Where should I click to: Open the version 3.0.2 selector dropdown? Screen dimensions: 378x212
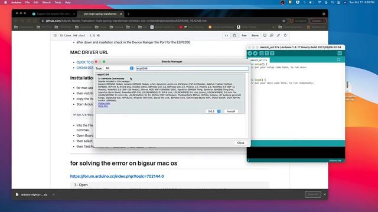point(213,111)
